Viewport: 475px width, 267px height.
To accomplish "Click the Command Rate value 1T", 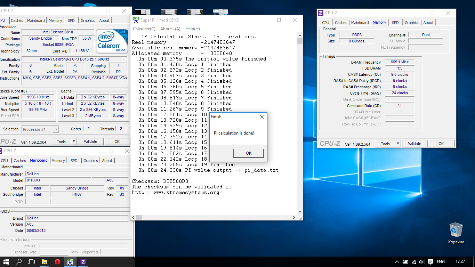I will tap(400, 105).
